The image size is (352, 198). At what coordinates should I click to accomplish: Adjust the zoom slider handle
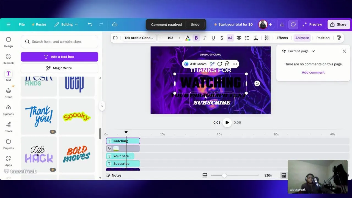tap(224, 175)
